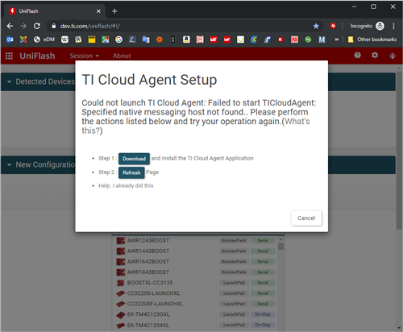
Task: Open the eDM bookmark
Action: pyautogui.click(x=44, y=39)
